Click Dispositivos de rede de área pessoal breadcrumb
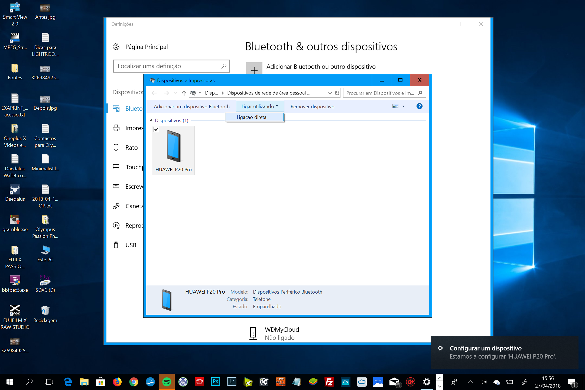 click(269, 93)
